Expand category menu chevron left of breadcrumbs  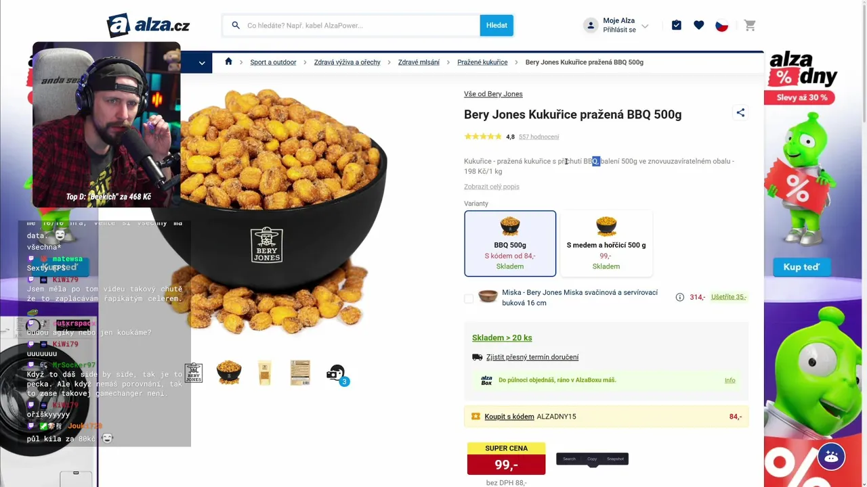click(202, 63)
